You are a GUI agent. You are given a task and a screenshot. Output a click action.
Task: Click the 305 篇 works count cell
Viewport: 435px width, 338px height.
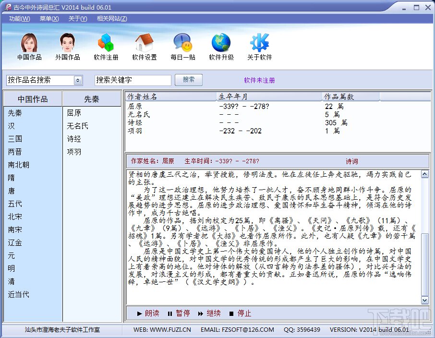[x=336, y=122]
